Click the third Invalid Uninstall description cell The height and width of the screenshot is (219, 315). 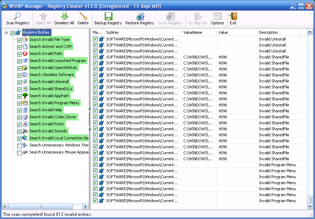point(272,51)
